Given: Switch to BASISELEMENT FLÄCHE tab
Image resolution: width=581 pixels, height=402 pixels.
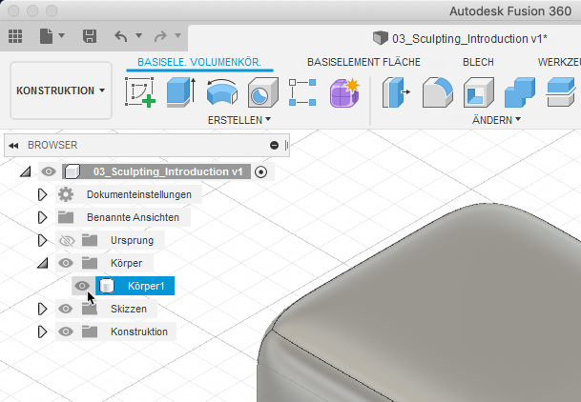Looking at the screenshot, I should click(363, 62).
